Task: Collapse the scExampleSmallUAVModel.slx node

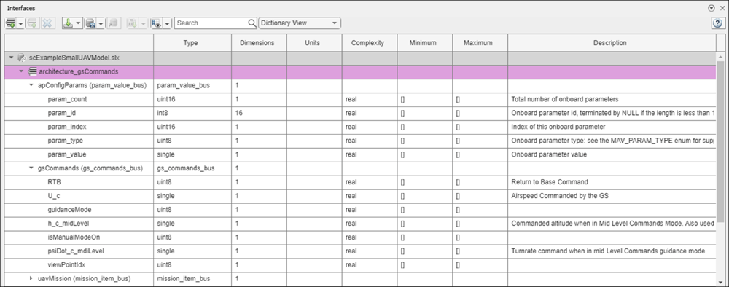Action: 11,58
